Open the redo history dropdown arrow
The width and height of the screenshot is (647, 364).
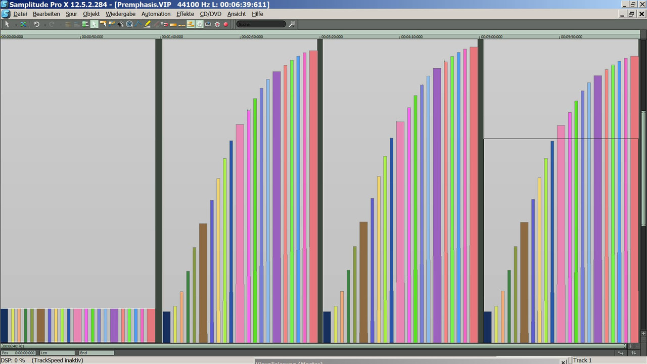coord(61,24)
